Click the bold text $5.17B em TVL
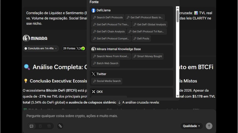 click(x=204, y=97)
